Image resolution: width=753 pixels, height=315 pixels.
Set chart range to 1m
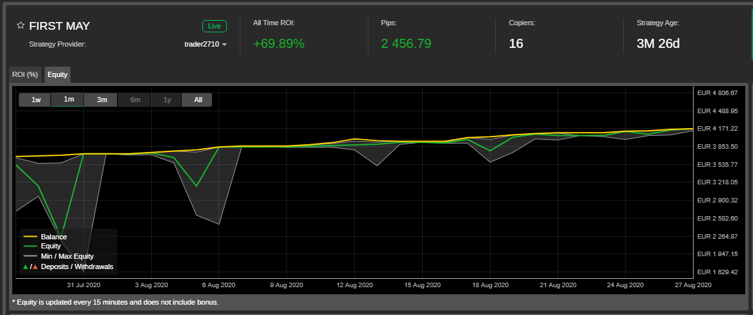[69, 100]
